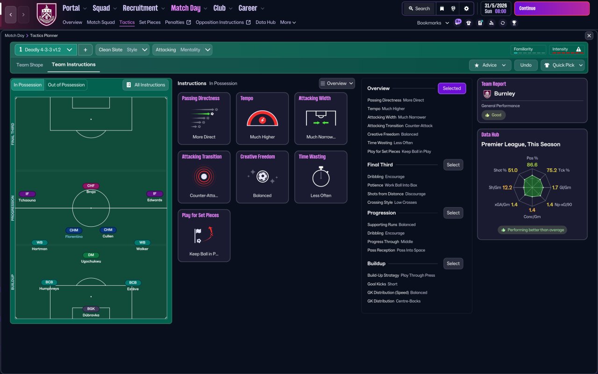Viewport: 598px width, 374px height.
Task: Click the date and time display
Action: coord(495,8)
